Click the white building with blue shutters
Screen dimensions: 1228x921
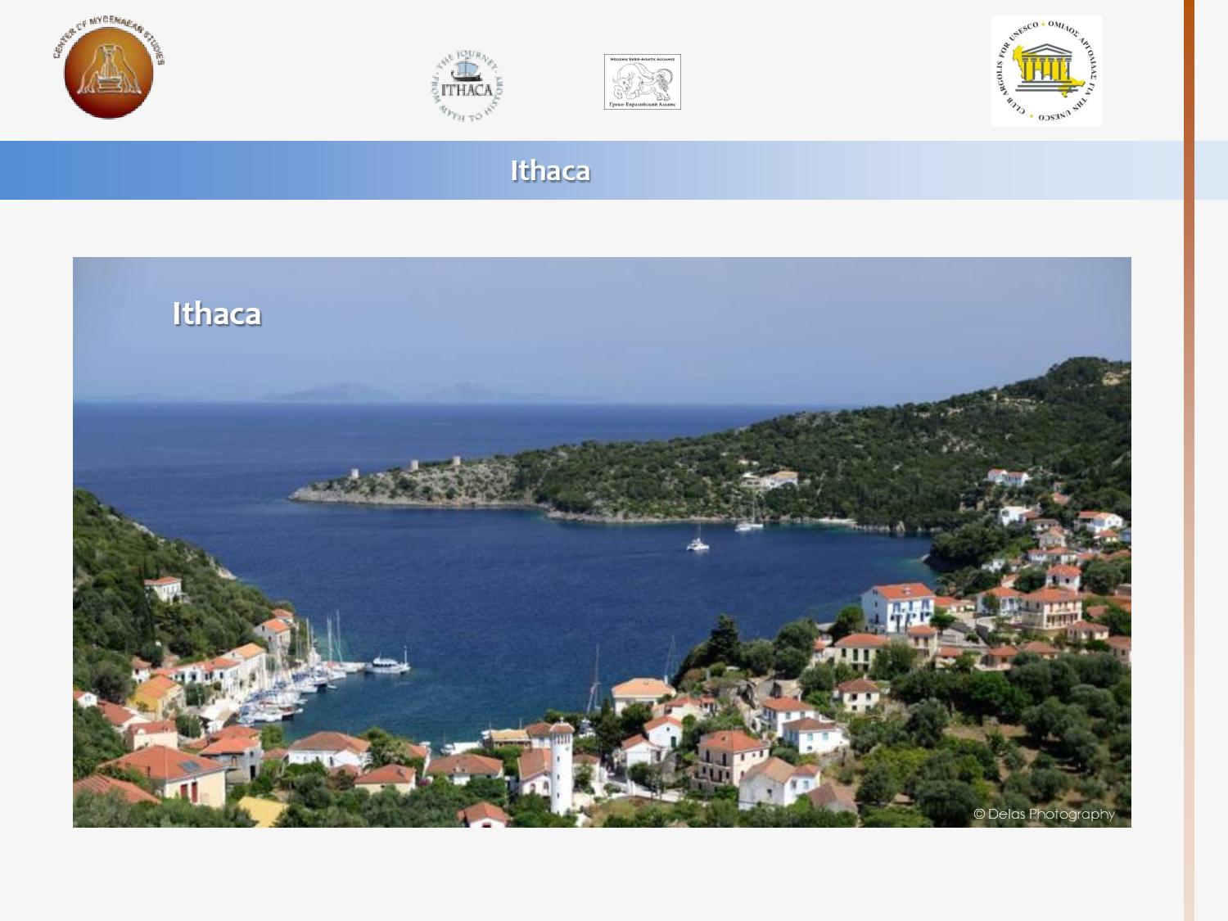[898, 606]
